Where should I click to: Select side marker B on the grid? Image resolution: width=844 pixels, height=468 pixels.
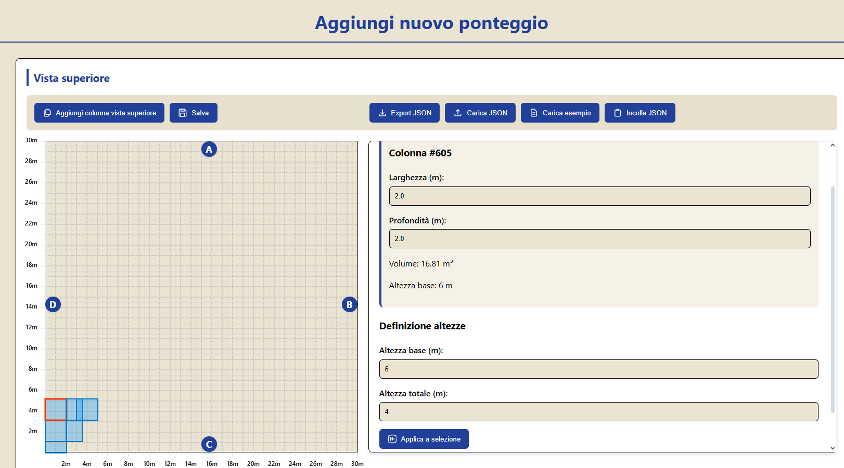tap(350, 304)
